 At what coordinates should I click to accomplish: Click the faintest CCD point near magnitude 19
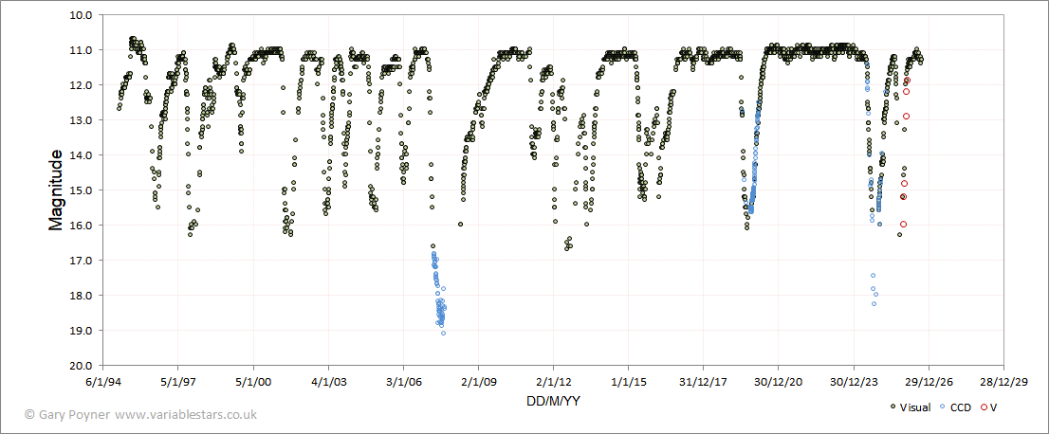444,333
